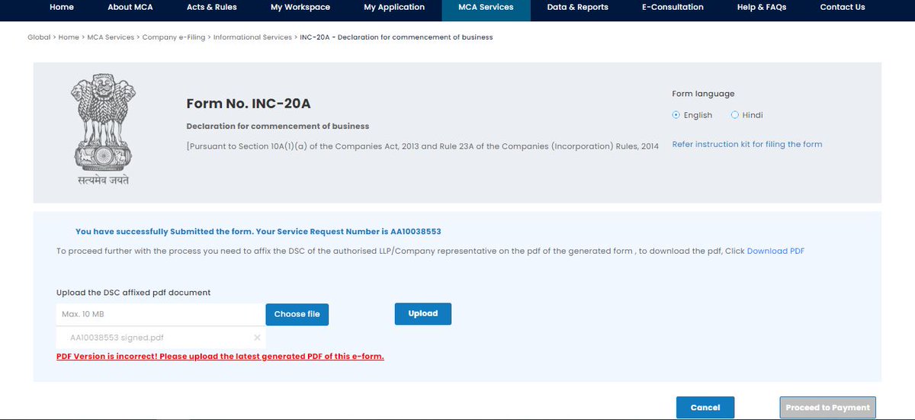915x420 pixels.
Task: Click the national emblem of India logo
Action: tap(102, 130)
